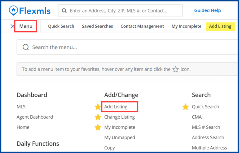Select Saved Searches in the top bar
This screenshot has width=239, height=153.
[97, 26]
